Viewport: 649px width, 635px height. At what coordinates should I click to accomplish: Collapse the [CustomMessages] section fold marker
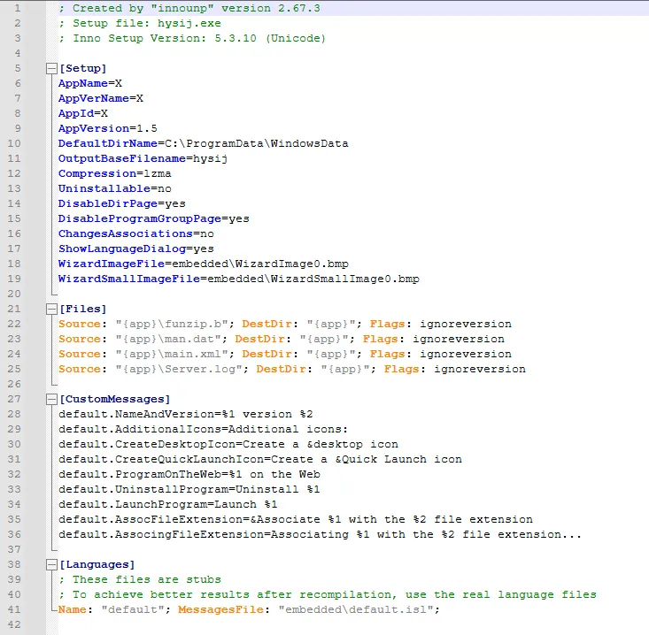pos(51,400)
